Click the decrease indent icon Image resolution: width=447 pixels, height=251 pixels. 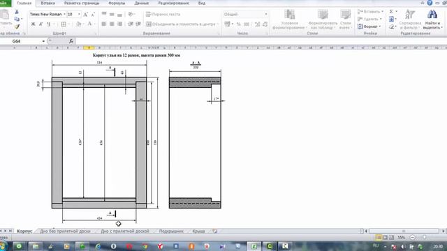131,24
